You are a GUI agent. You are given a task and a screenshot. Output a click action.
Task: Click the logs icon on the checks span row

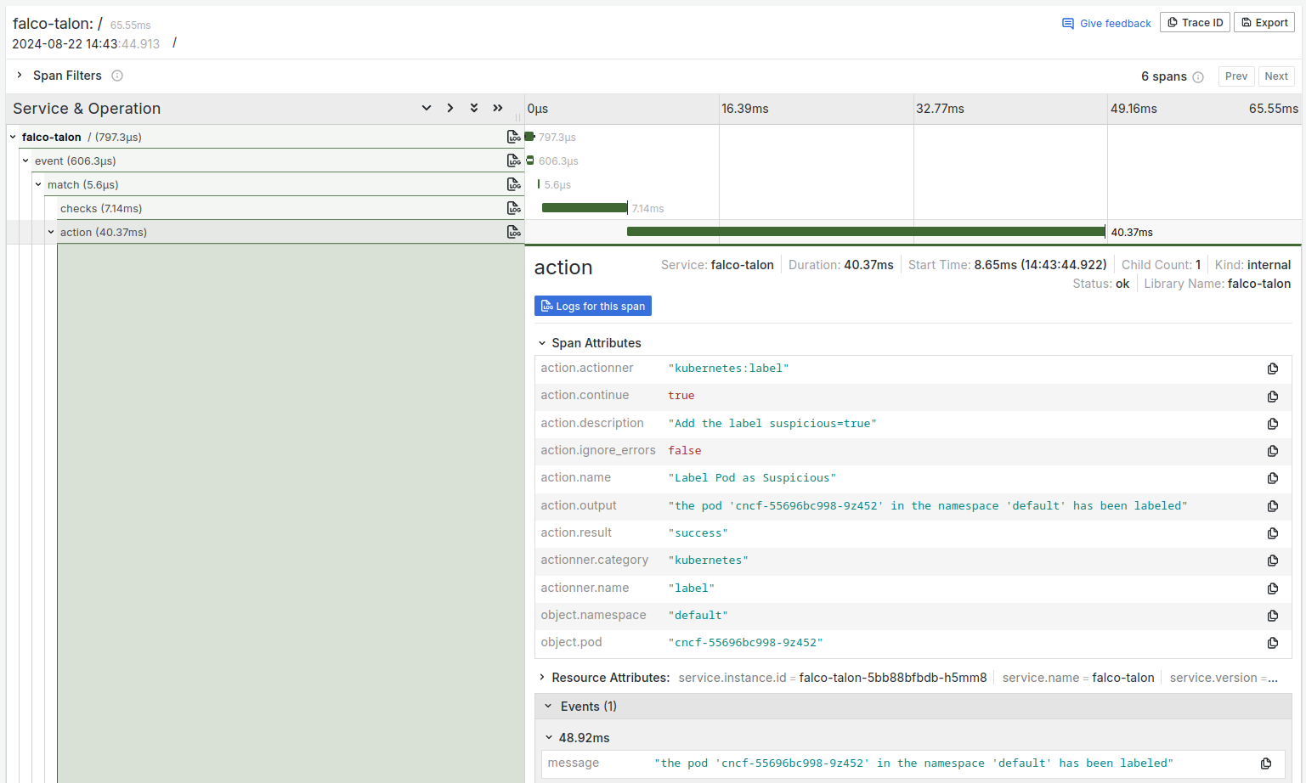pyautogui.click(x=514, y=207)
